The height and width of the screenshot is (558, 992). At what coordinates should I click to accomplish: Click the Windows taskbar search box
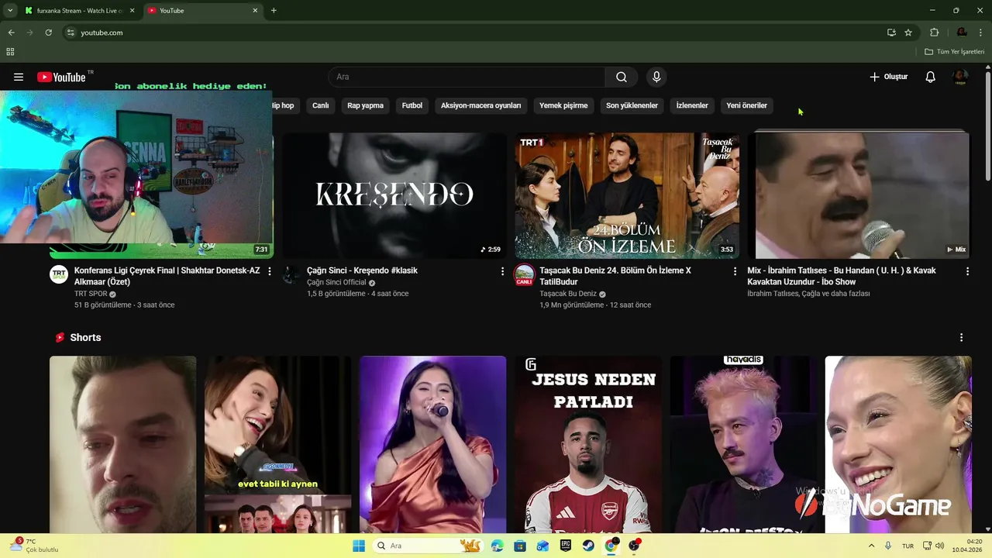(428, 546)
